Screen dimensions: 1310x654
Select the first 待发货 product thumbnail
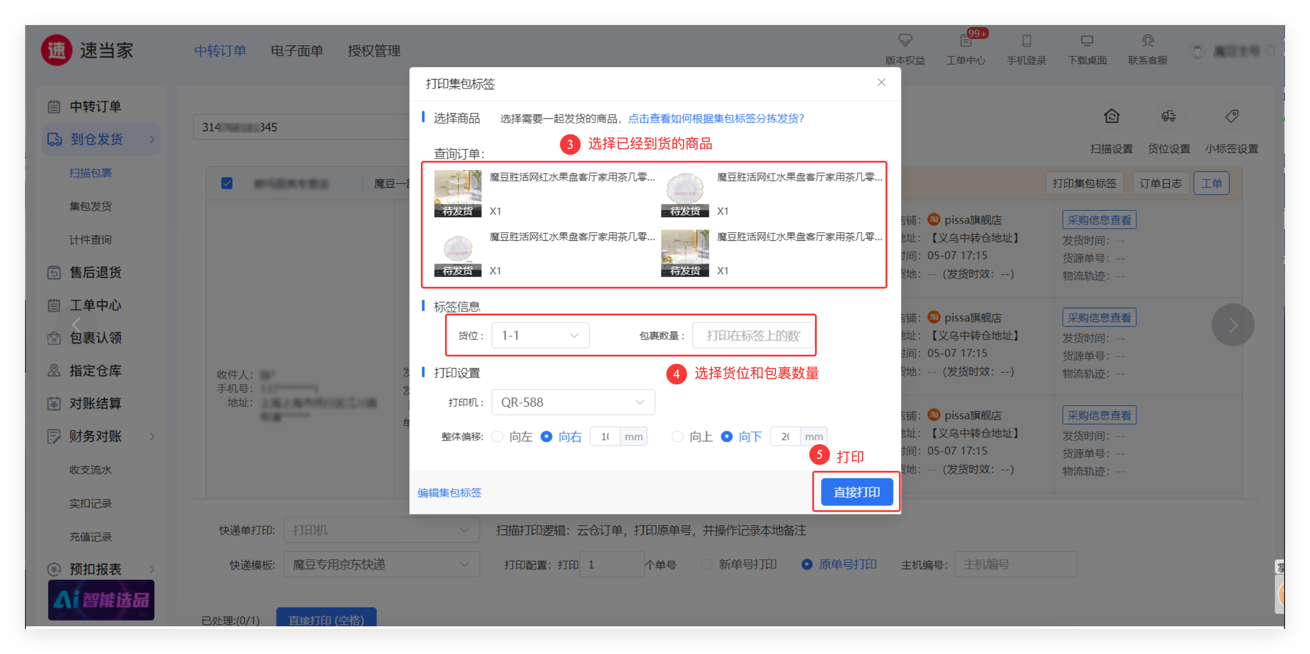pyautogui.click(x=457, y=193)
